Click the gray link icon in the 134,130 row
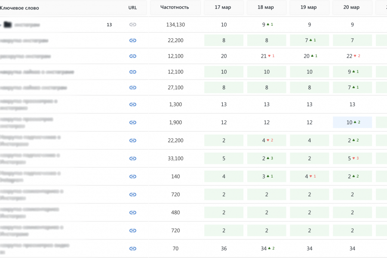This screenshot has height=258, width=387. pos(133,25)
